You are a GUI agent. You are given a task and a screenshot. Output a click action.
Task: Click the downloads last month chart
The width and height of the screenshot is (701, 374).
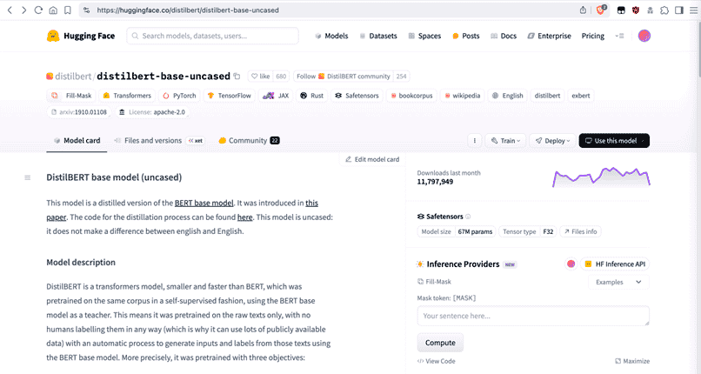(601, 177)
